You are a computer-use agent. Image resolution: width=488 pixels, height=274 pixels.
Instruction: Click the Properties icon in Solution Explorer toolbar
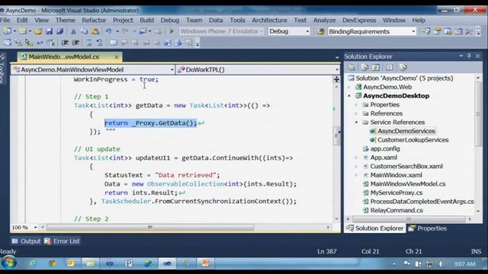click(x=352, y=67)
